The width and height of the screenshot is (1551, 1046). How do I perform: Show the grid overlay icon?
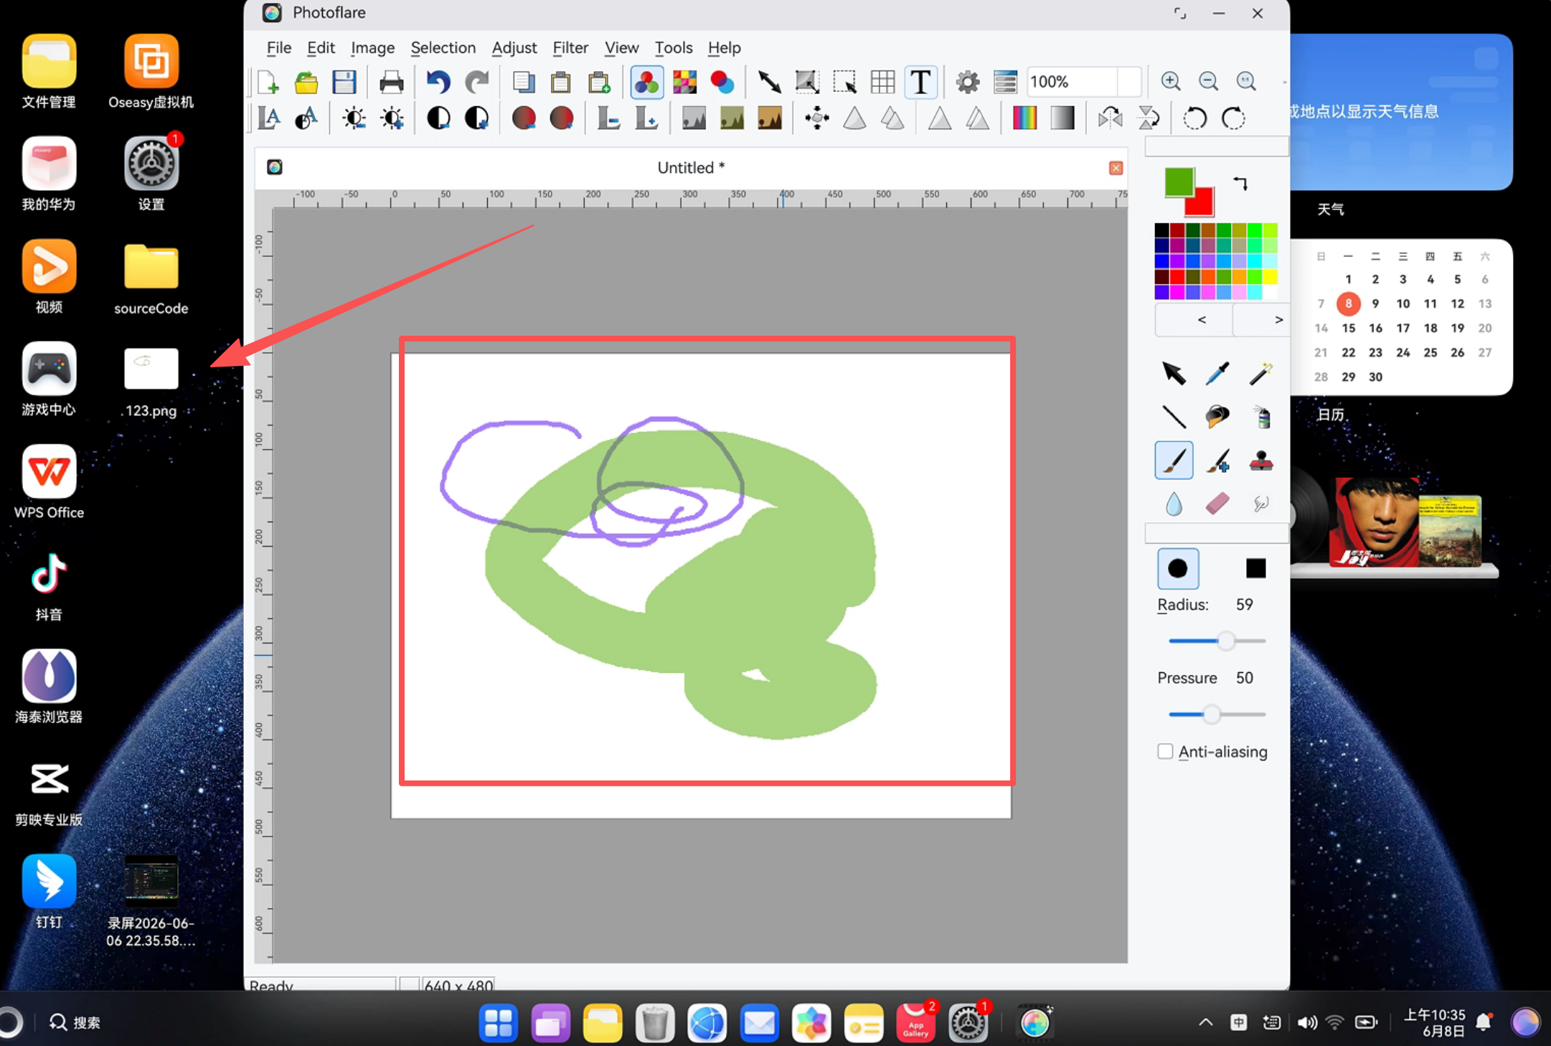pos(882,83)
